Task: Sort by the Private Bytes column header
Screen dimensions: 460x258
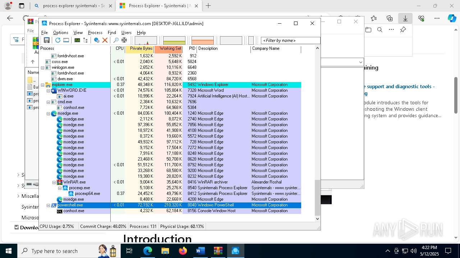Action: 140,49
